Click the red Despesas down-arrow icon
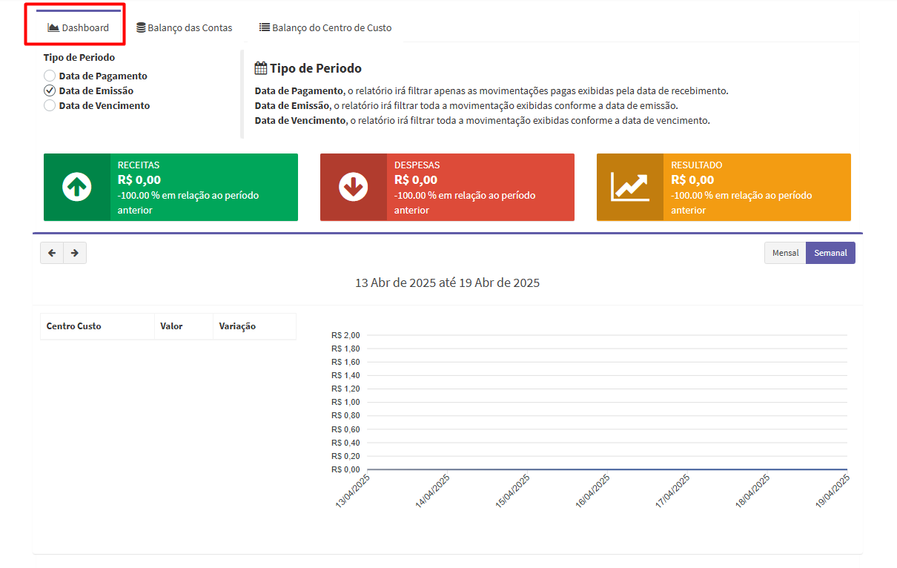 353,187
